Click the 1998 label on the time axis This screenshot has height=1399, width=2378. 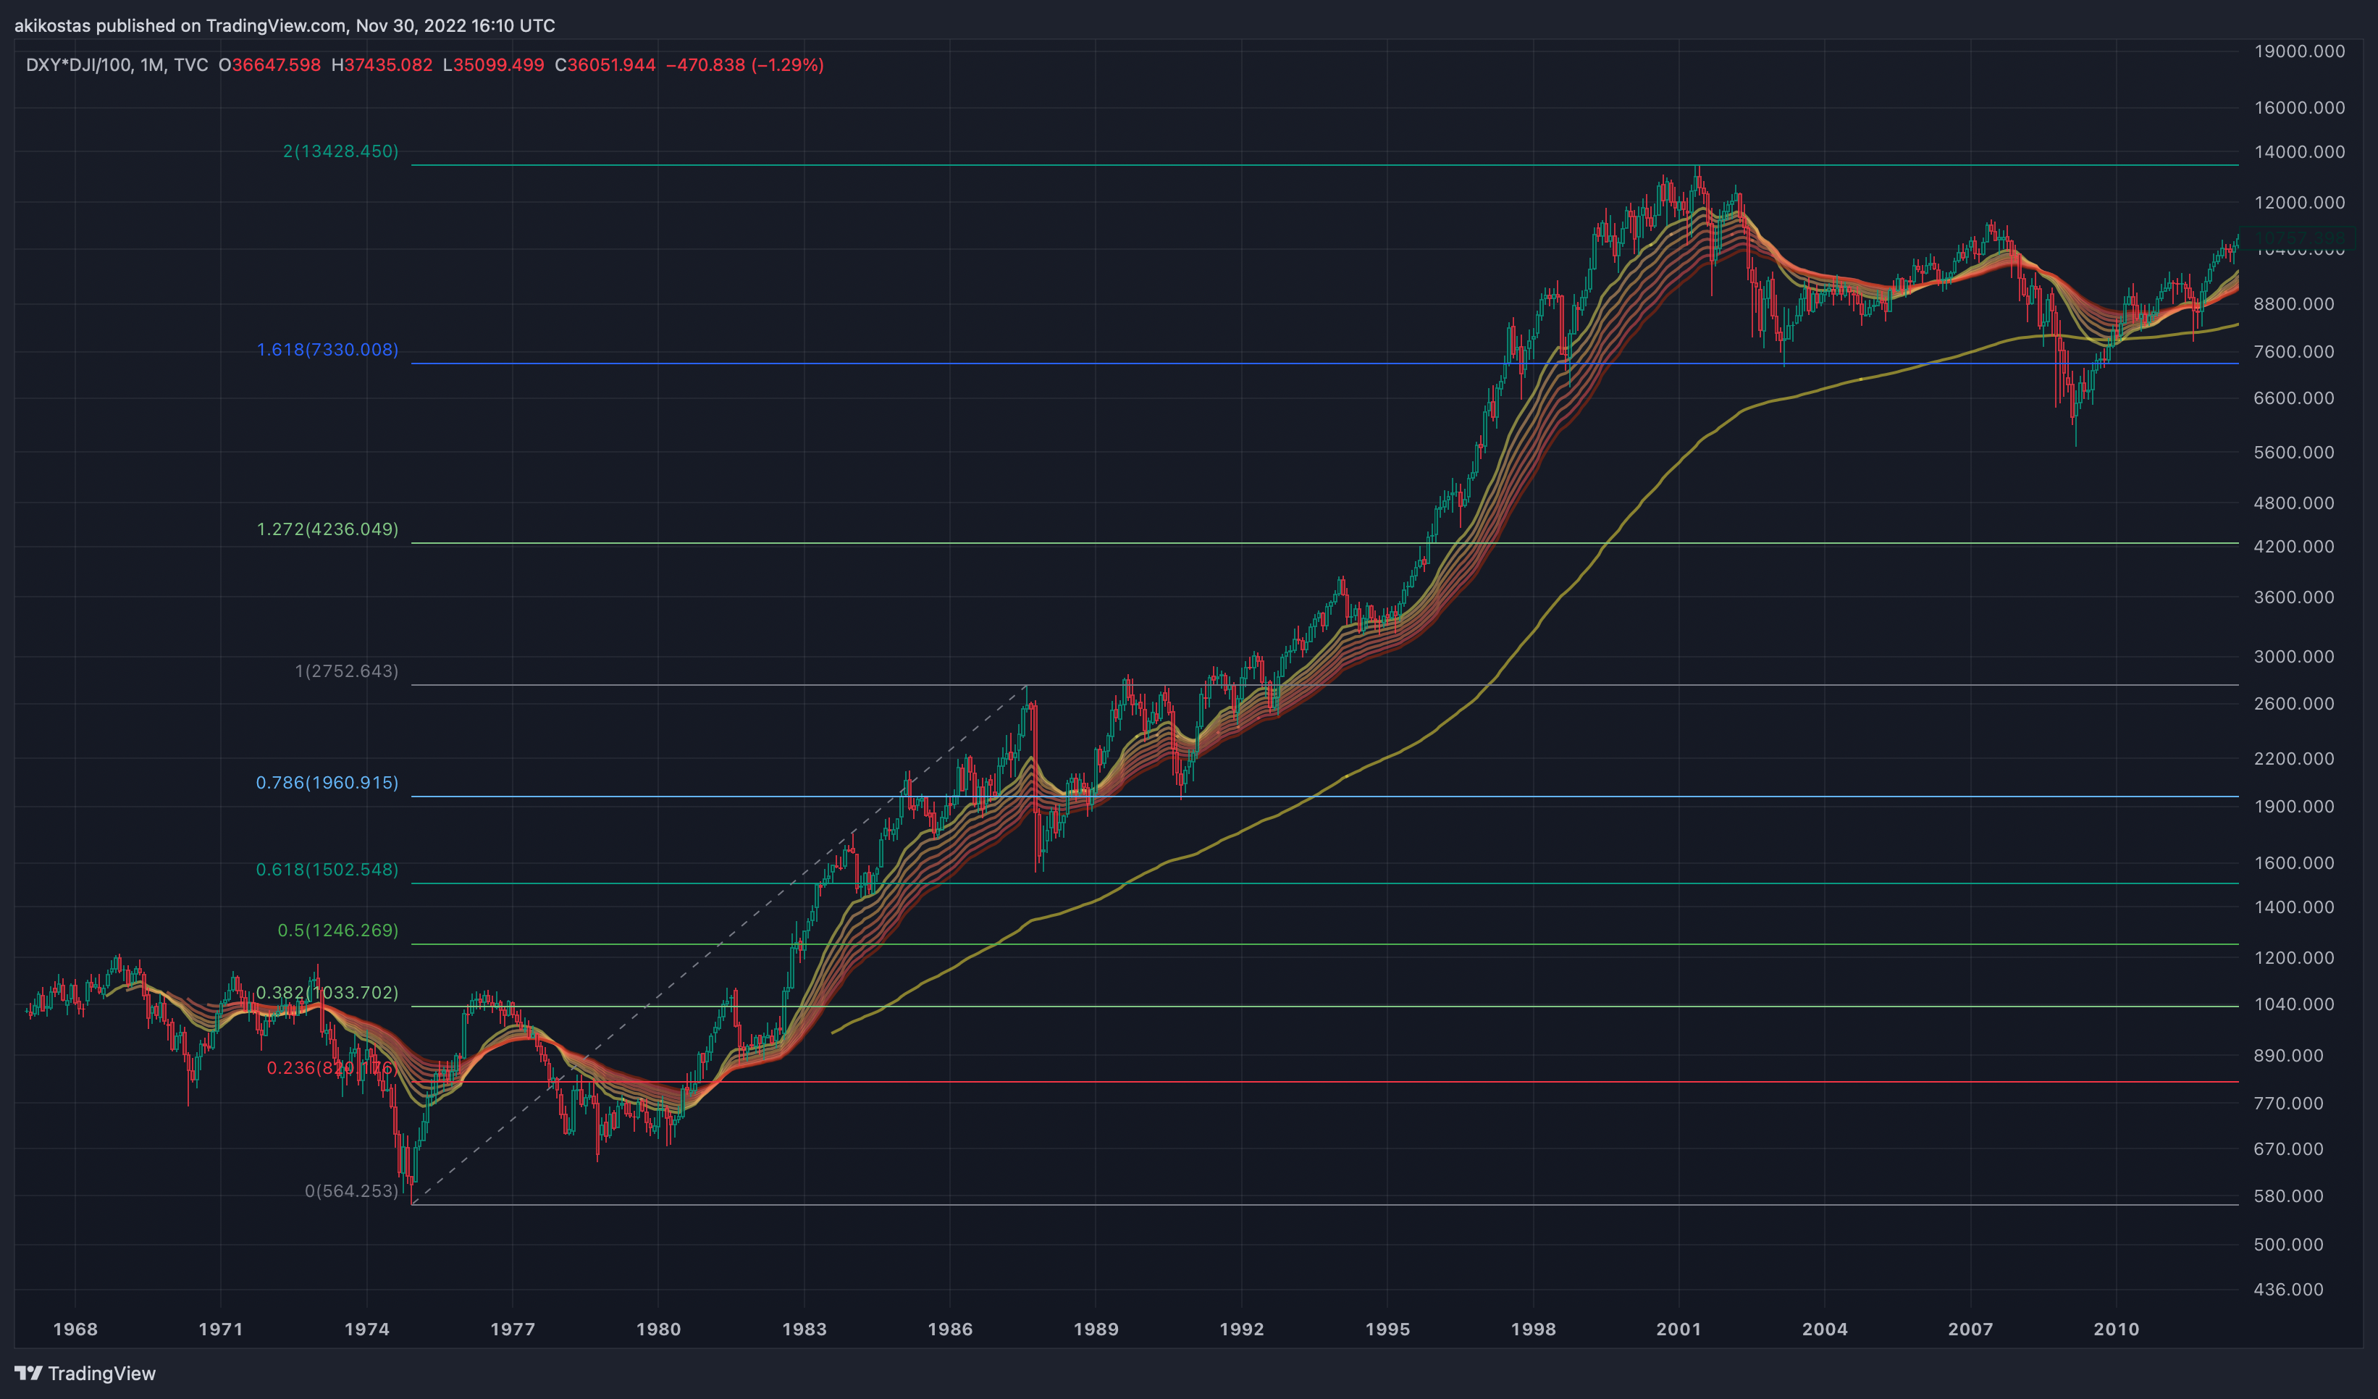tap(1534, 1329)
